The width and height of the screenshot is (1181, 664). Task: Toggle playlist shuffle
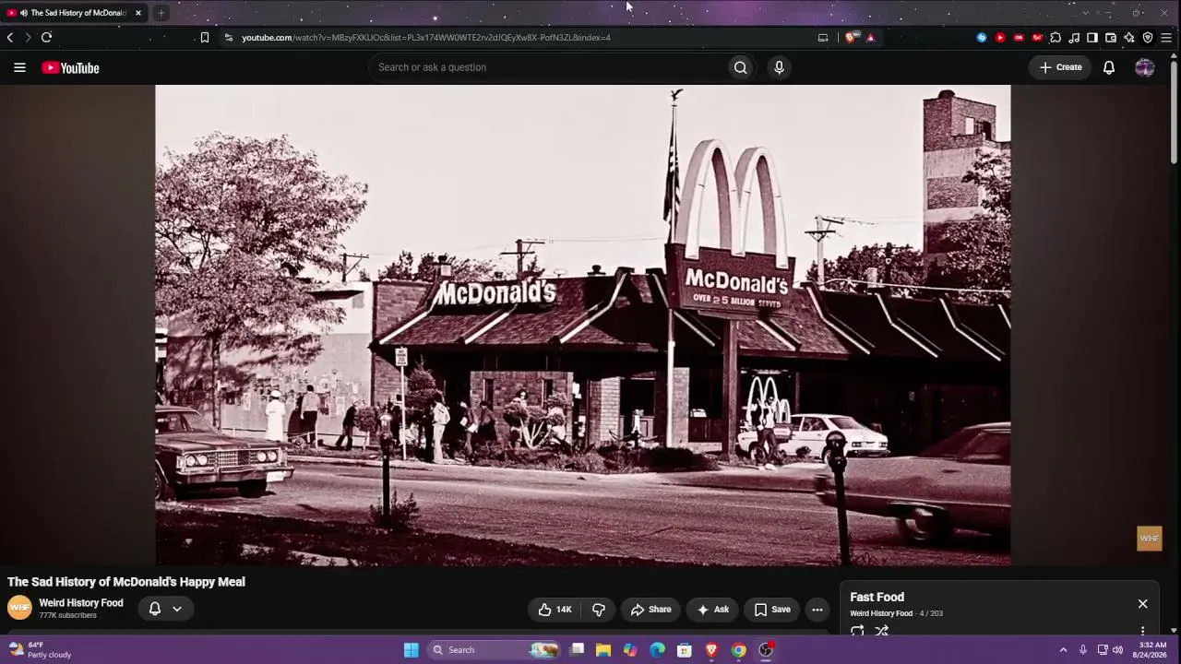click(882, 631)
